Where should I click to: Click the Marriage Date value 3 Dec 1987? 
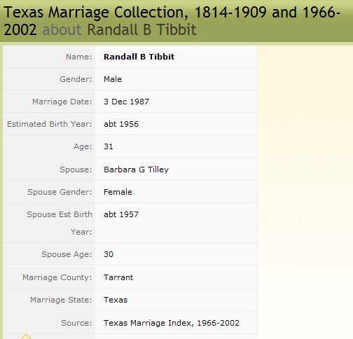click(126, 102)
